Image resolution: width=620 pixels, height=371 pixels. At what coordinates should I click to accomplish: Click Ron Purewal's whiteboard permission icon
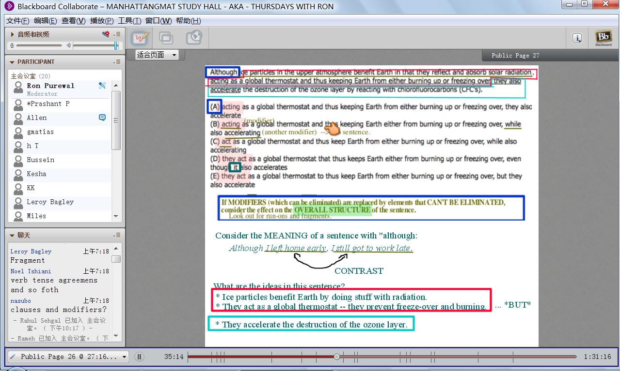pos(102,86)
